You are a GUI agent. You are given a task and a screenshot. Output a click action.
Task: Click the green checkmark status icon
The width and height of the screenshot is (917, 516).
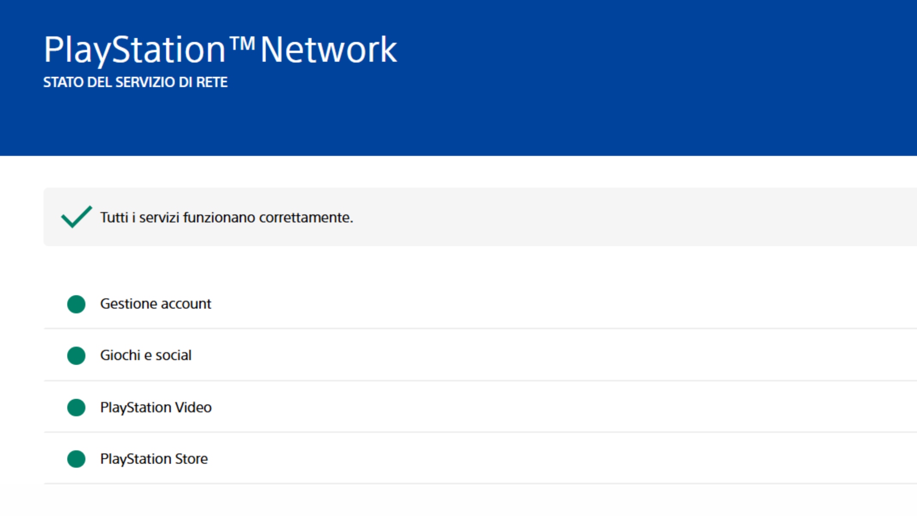77,217
